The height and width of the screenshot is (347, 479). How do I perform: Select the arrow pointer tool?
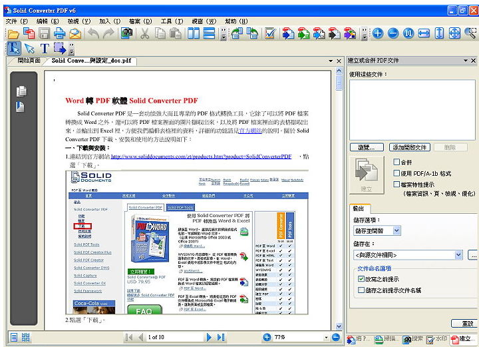pos(29,49)
